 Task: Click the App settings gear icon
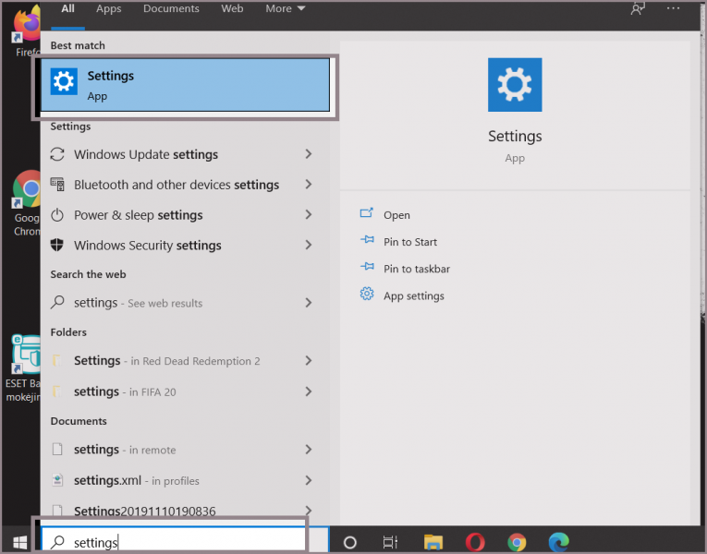point(367,294)
